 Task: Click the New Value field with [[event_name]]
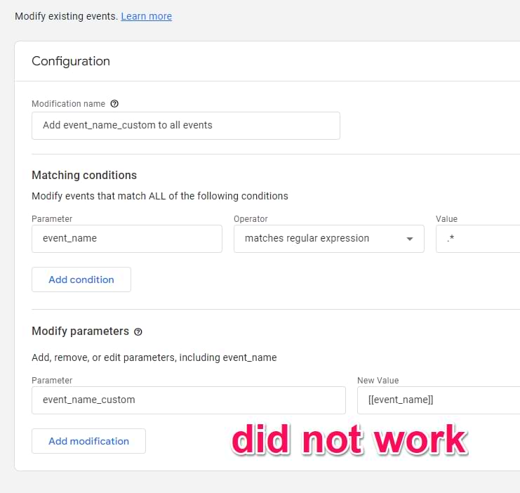click(x=438, y=400)
